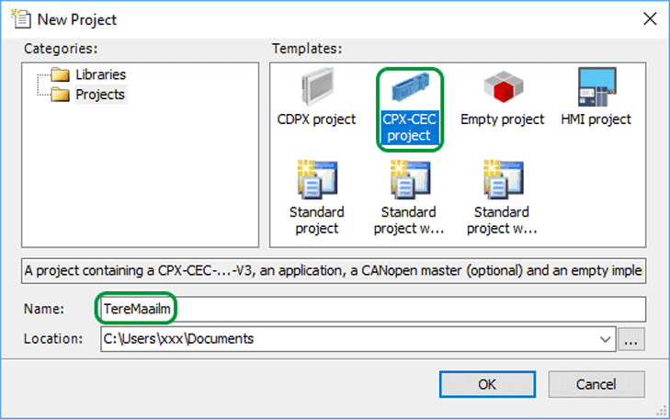Dismiss dialog with the Cancel button

pyautogui.click(x=596, y=384)
